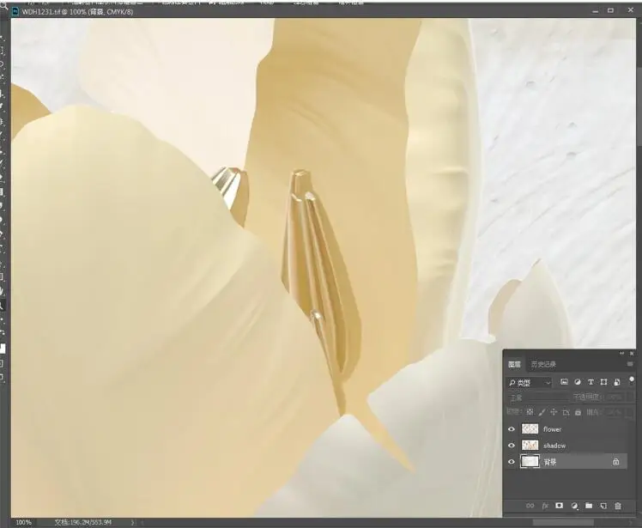The height and width of the screenshot is (528, 642).
Task: Click the link layers icon
Action: [530, 506]
